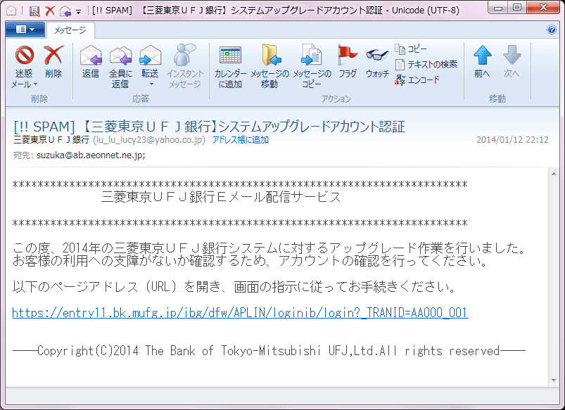Click the アクション group label in ribbon
Viewport: 565px width, 410px height.
pos(336,98)
